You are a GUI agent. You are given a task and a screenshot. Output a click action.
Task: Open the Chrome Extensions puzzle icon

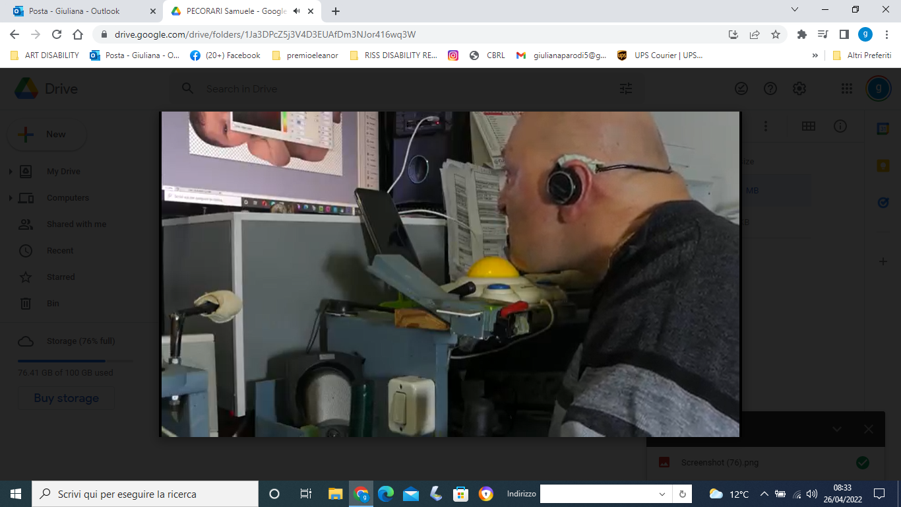802,34
